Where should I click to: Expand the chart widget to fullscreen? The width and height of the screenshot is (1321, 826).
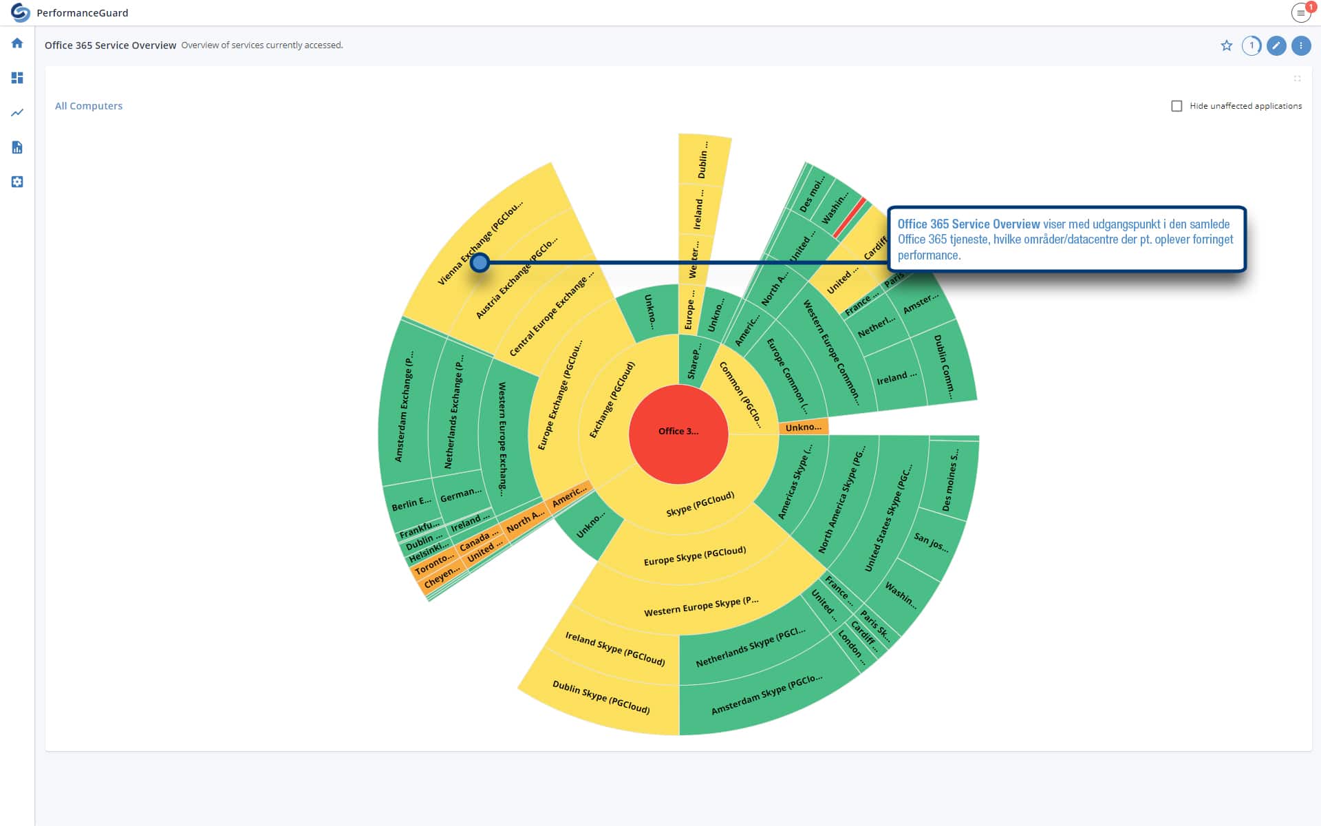(x=1297, y=78)
